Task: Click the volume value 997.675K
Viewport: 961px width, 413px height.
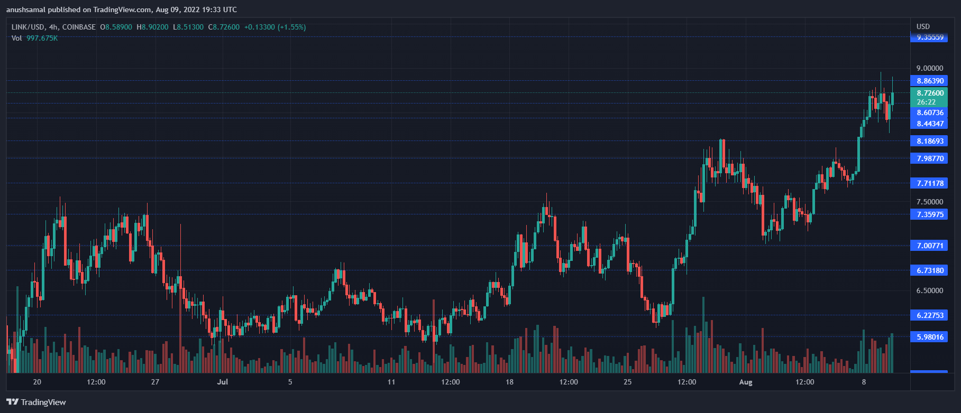Action: point(42,38)
